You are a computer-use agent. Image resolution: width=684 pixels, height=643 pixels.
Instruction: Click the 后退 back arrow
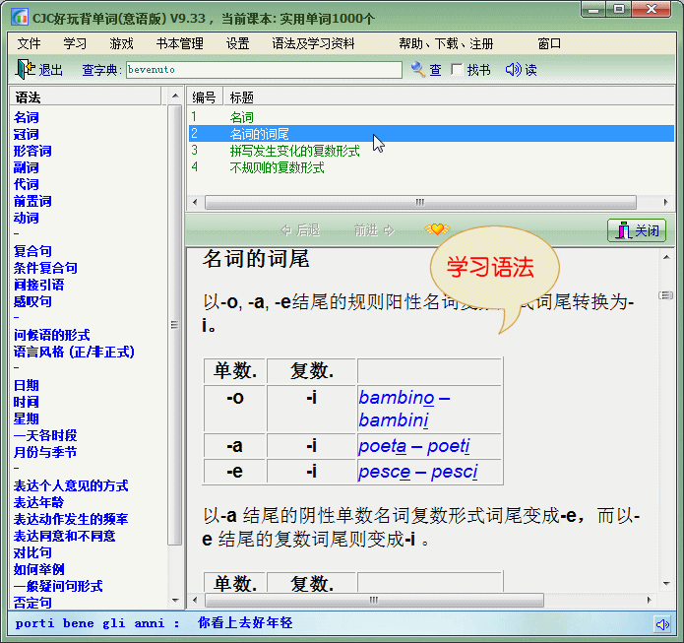click(x=286, y=230)
